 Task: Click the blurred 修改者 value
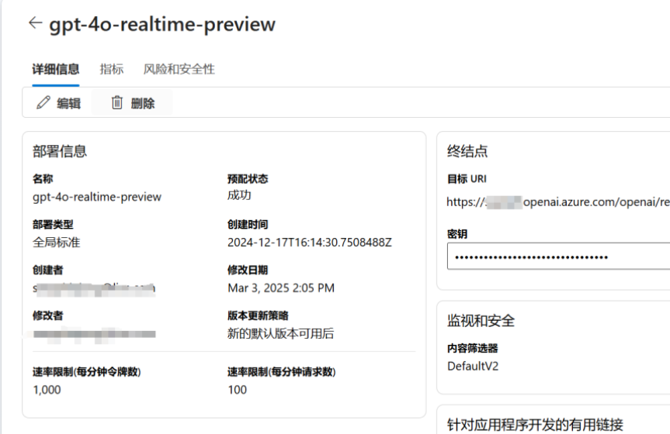point(94,334)
